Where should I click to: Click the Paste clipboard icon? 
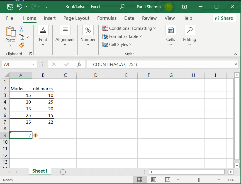[x=11, y=31]
